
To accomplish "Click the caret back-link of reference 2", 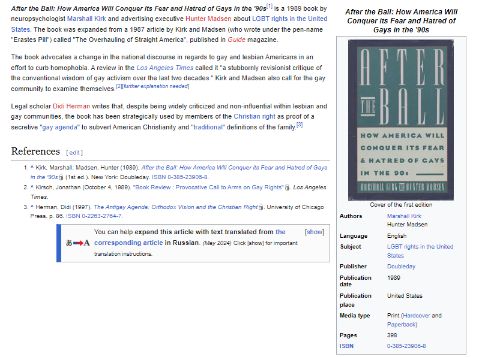I will click(32, 187).
